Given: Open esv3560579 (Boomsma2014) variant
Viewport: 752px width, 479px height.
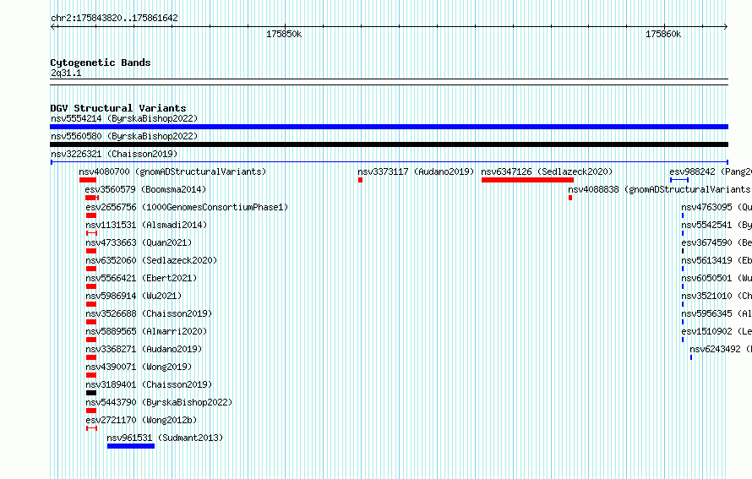Looking at the screenshot, I should coord(146,189).
